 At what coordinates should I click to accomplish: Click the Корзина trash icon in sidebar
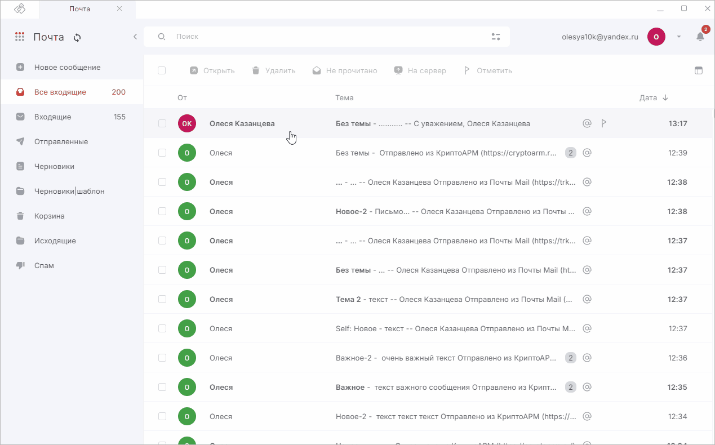point(20,216)
